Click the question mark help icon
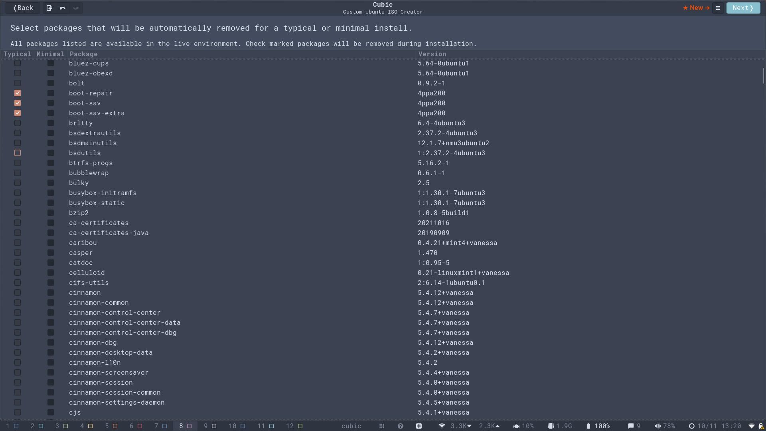This screenshot has width=766, height=431. click(x=400, y=426)
